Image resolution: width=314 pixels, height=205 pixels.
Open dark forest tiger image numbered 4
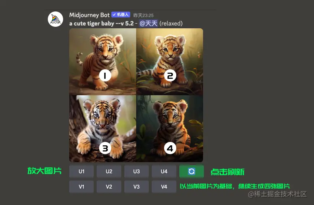[x=169, y=129]
